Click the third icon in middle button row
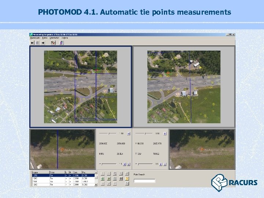This screenshot has height=198, width=264. click(x=115, y=179)
